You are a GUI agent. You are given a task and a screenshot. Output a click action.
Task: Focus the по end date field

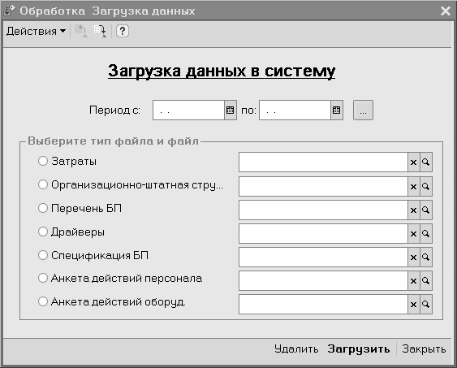click(295, 110)
